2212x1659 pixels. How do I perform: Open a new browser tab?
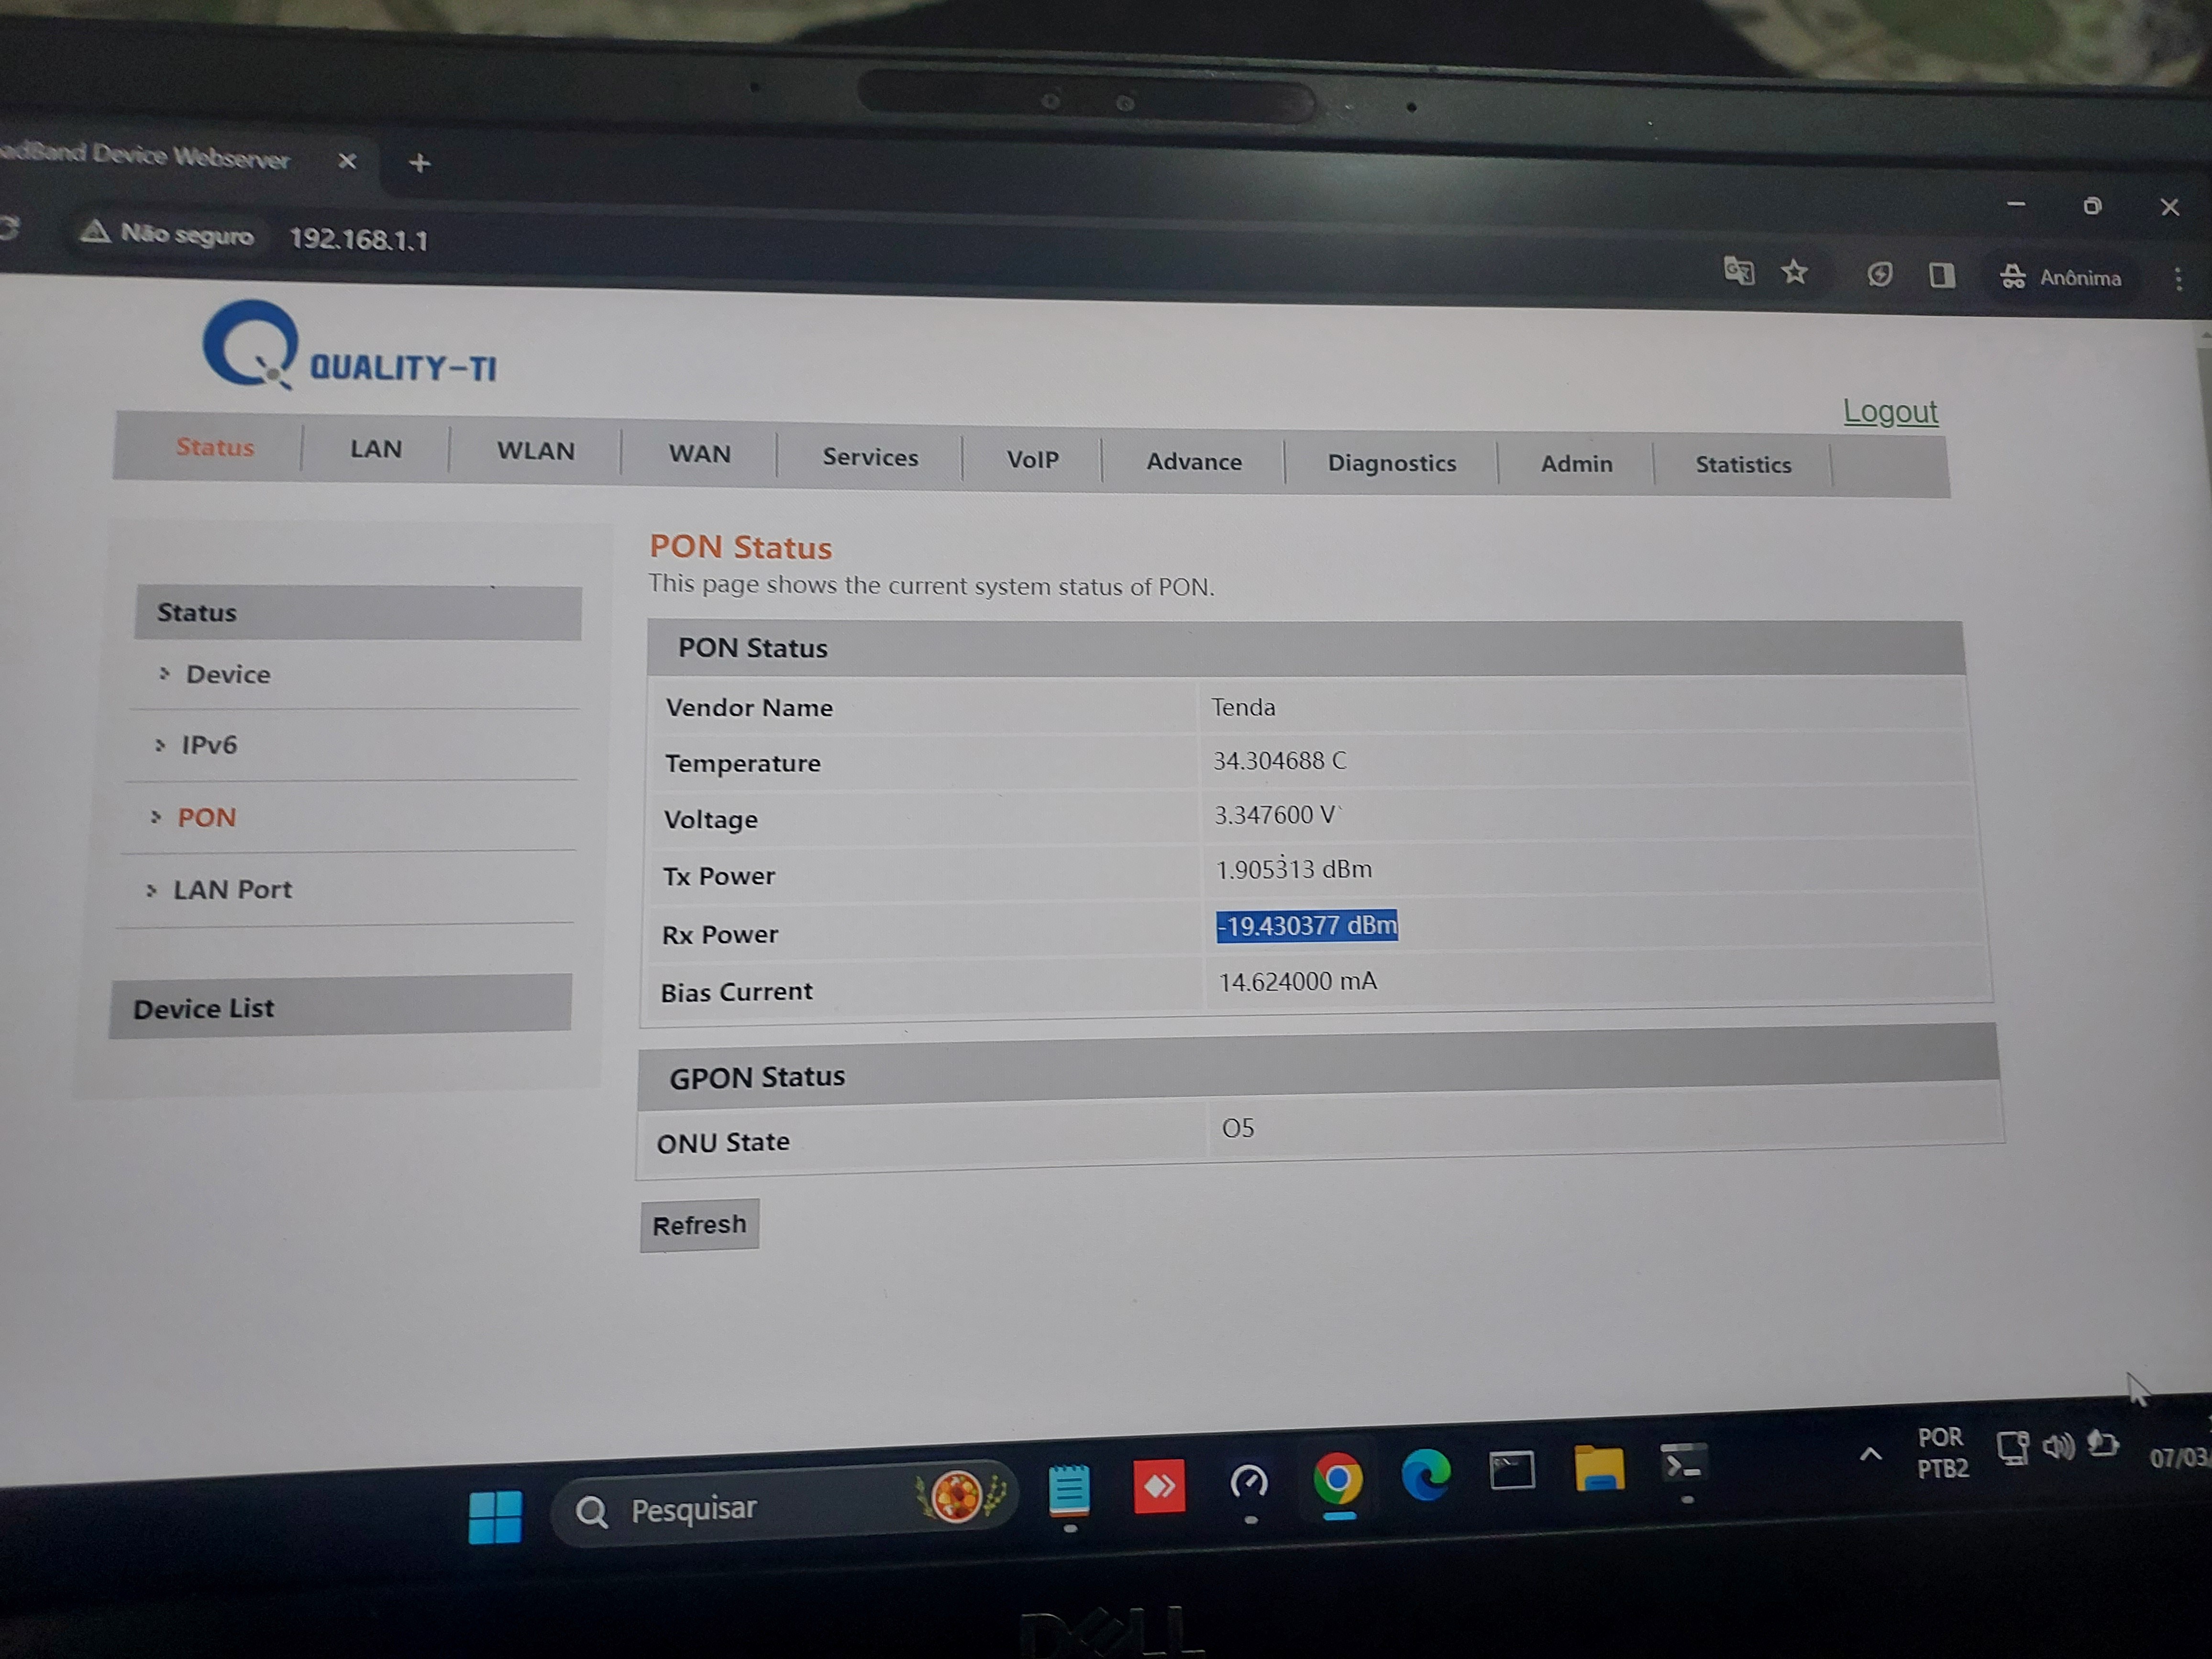(420, 163)
